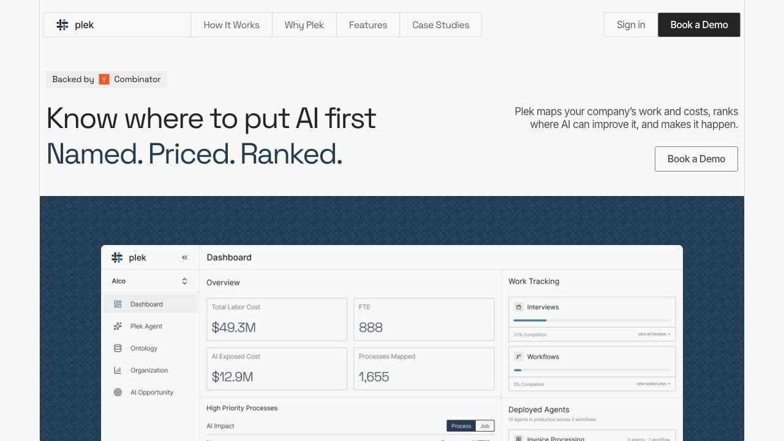Open Case Studies nav item

pyautogui.click(x=441, y=25)
